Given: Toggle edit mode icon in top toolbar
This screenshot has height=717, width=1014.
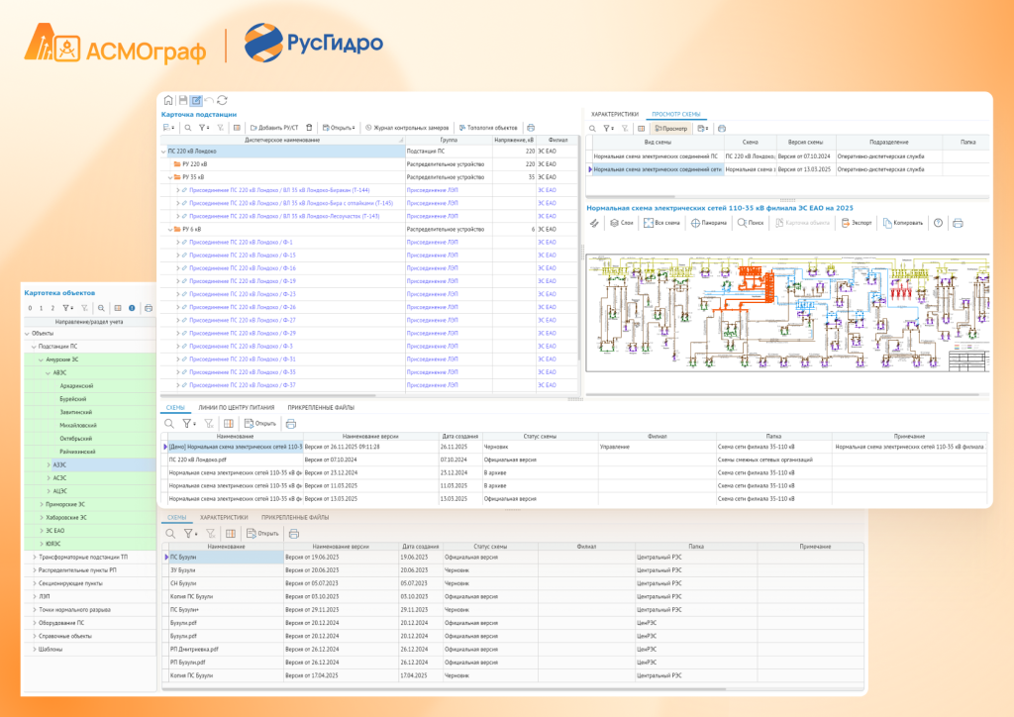Looking at the screenshot, I should (x=196, y=100).
